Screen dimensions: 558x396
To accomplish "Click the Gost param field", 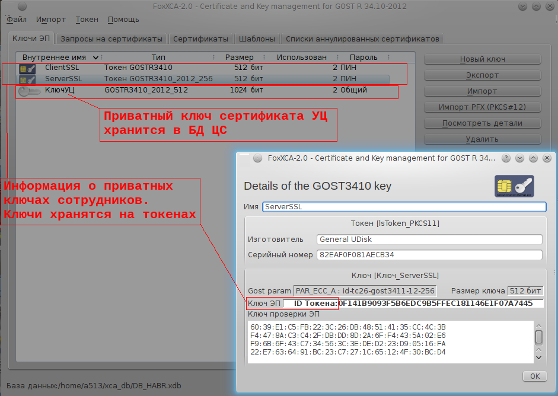I will (365, 291).
